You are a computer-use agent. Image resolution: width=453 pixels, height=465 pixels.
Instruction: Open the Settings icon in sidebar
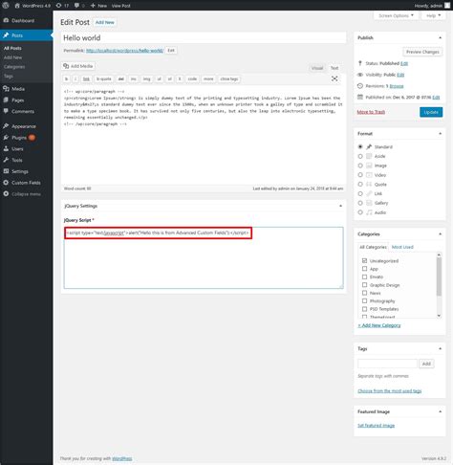[x=6, y=171]
